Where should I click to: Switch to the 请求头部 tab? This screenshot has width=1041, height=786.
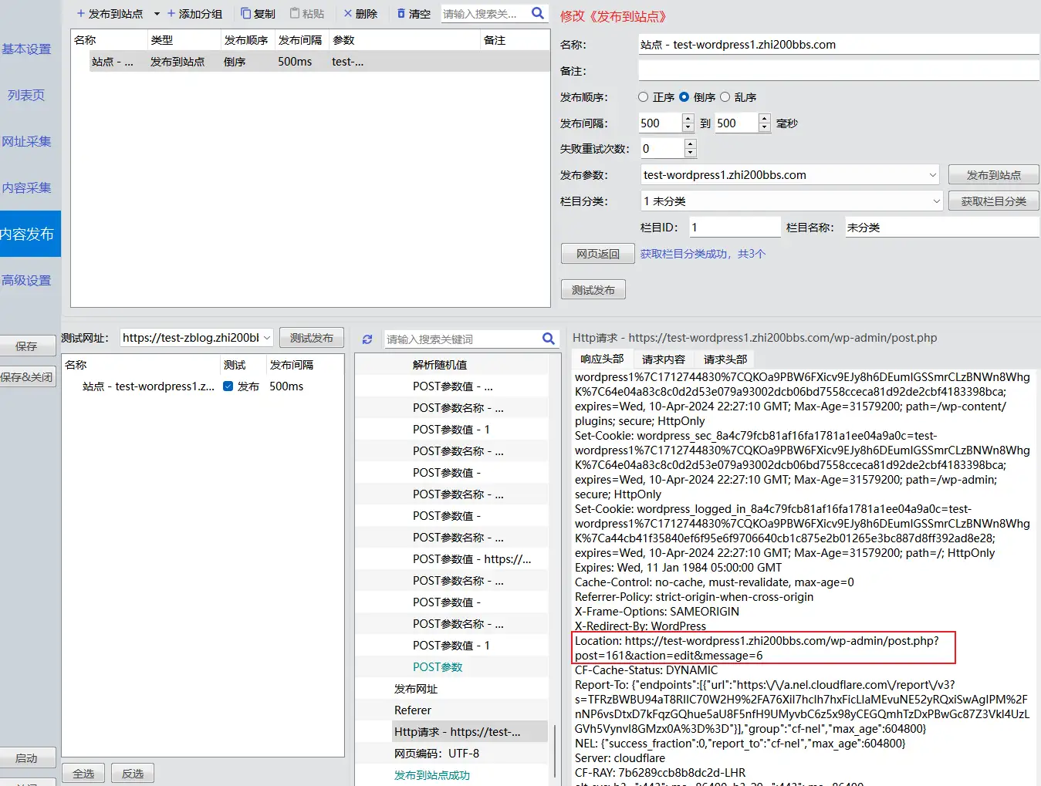click(x=725, y=359)
